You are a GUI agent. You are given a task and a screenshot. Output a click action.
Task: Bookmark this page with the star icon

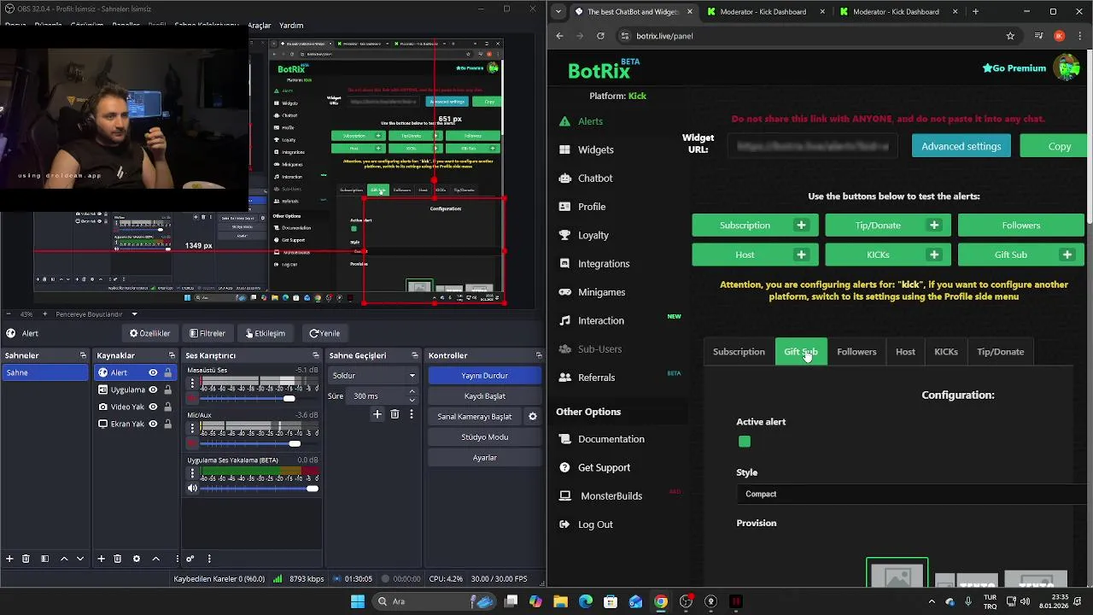pyautogui.click(x=1010, y=36)
